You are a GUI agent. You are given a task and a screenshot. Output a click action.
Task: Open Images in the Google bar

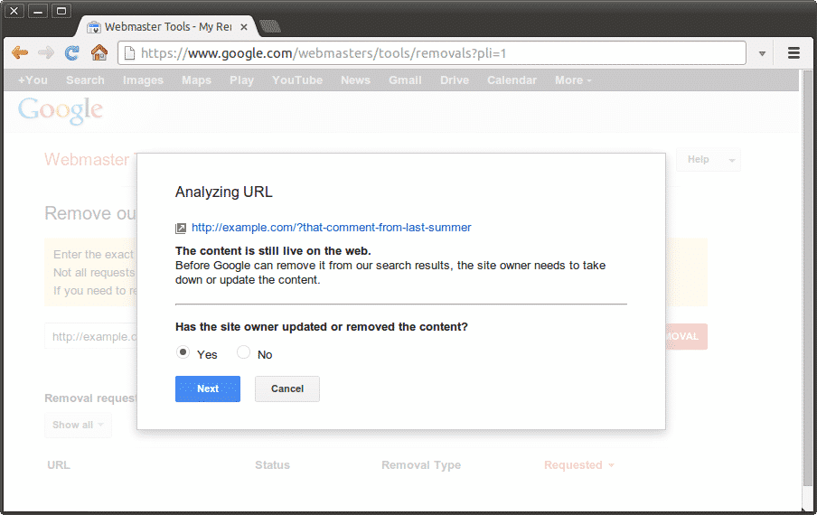point(143,80)
